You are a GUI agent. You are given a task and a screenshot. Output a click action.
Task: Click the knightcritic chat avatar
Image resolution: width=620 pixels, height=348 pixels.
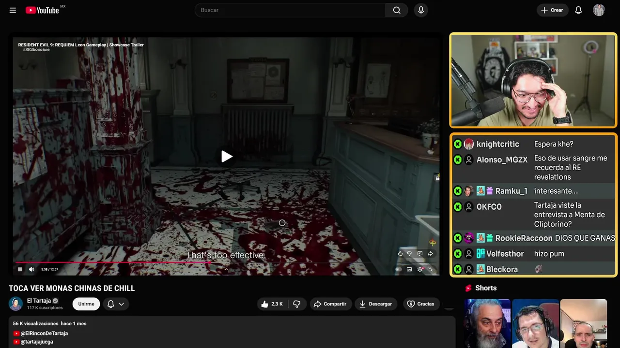pyautogui.click(x=468, y=144)
